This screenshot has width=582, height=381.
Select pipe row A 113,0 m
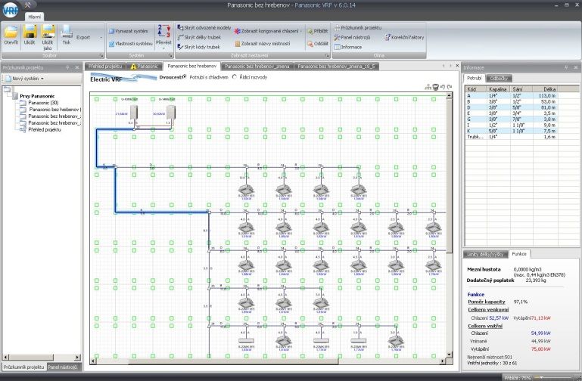pyautogui.click(x=512, y=95)
